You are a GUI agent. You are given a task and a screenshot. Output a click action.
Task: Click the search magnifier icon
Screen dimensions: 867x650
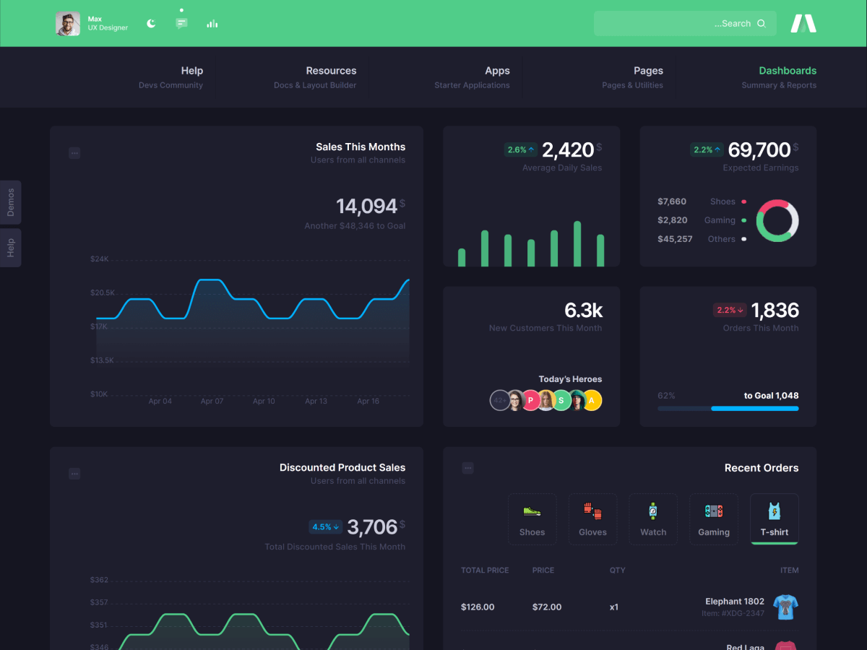[762, 24]
